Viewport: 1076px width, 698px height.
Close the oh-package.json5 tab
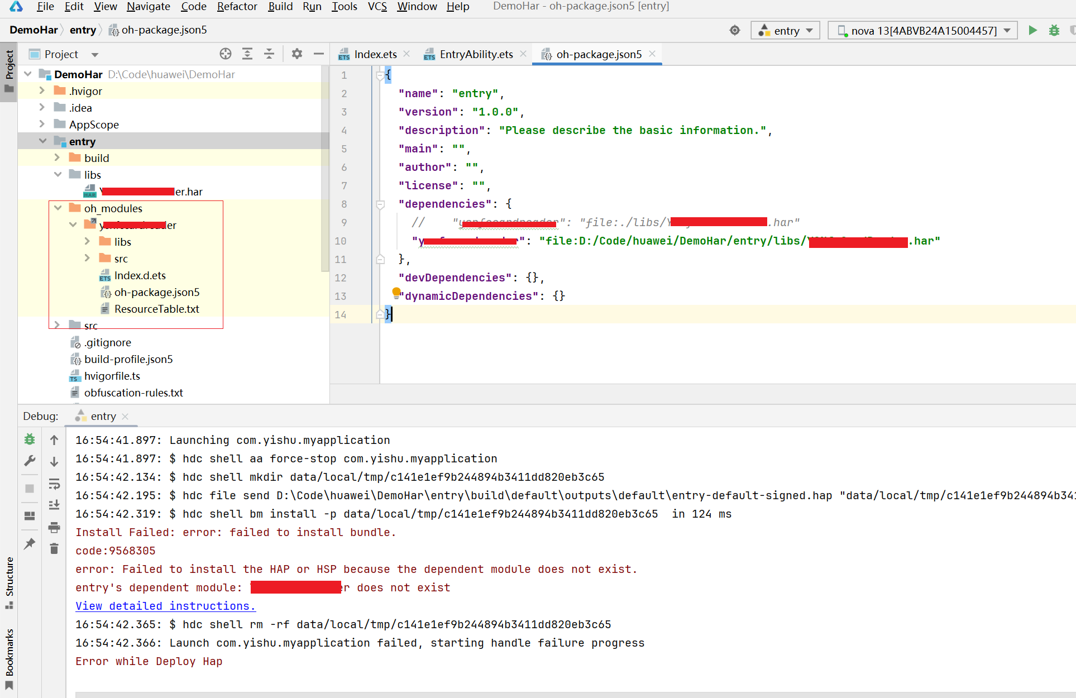652,54
